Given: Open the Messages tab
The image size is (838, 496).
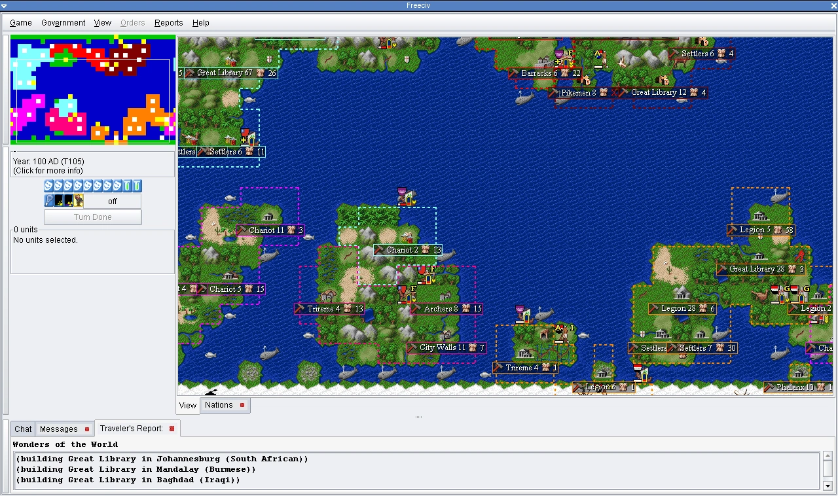Looking at the screenshot, I should click(64, 429).
